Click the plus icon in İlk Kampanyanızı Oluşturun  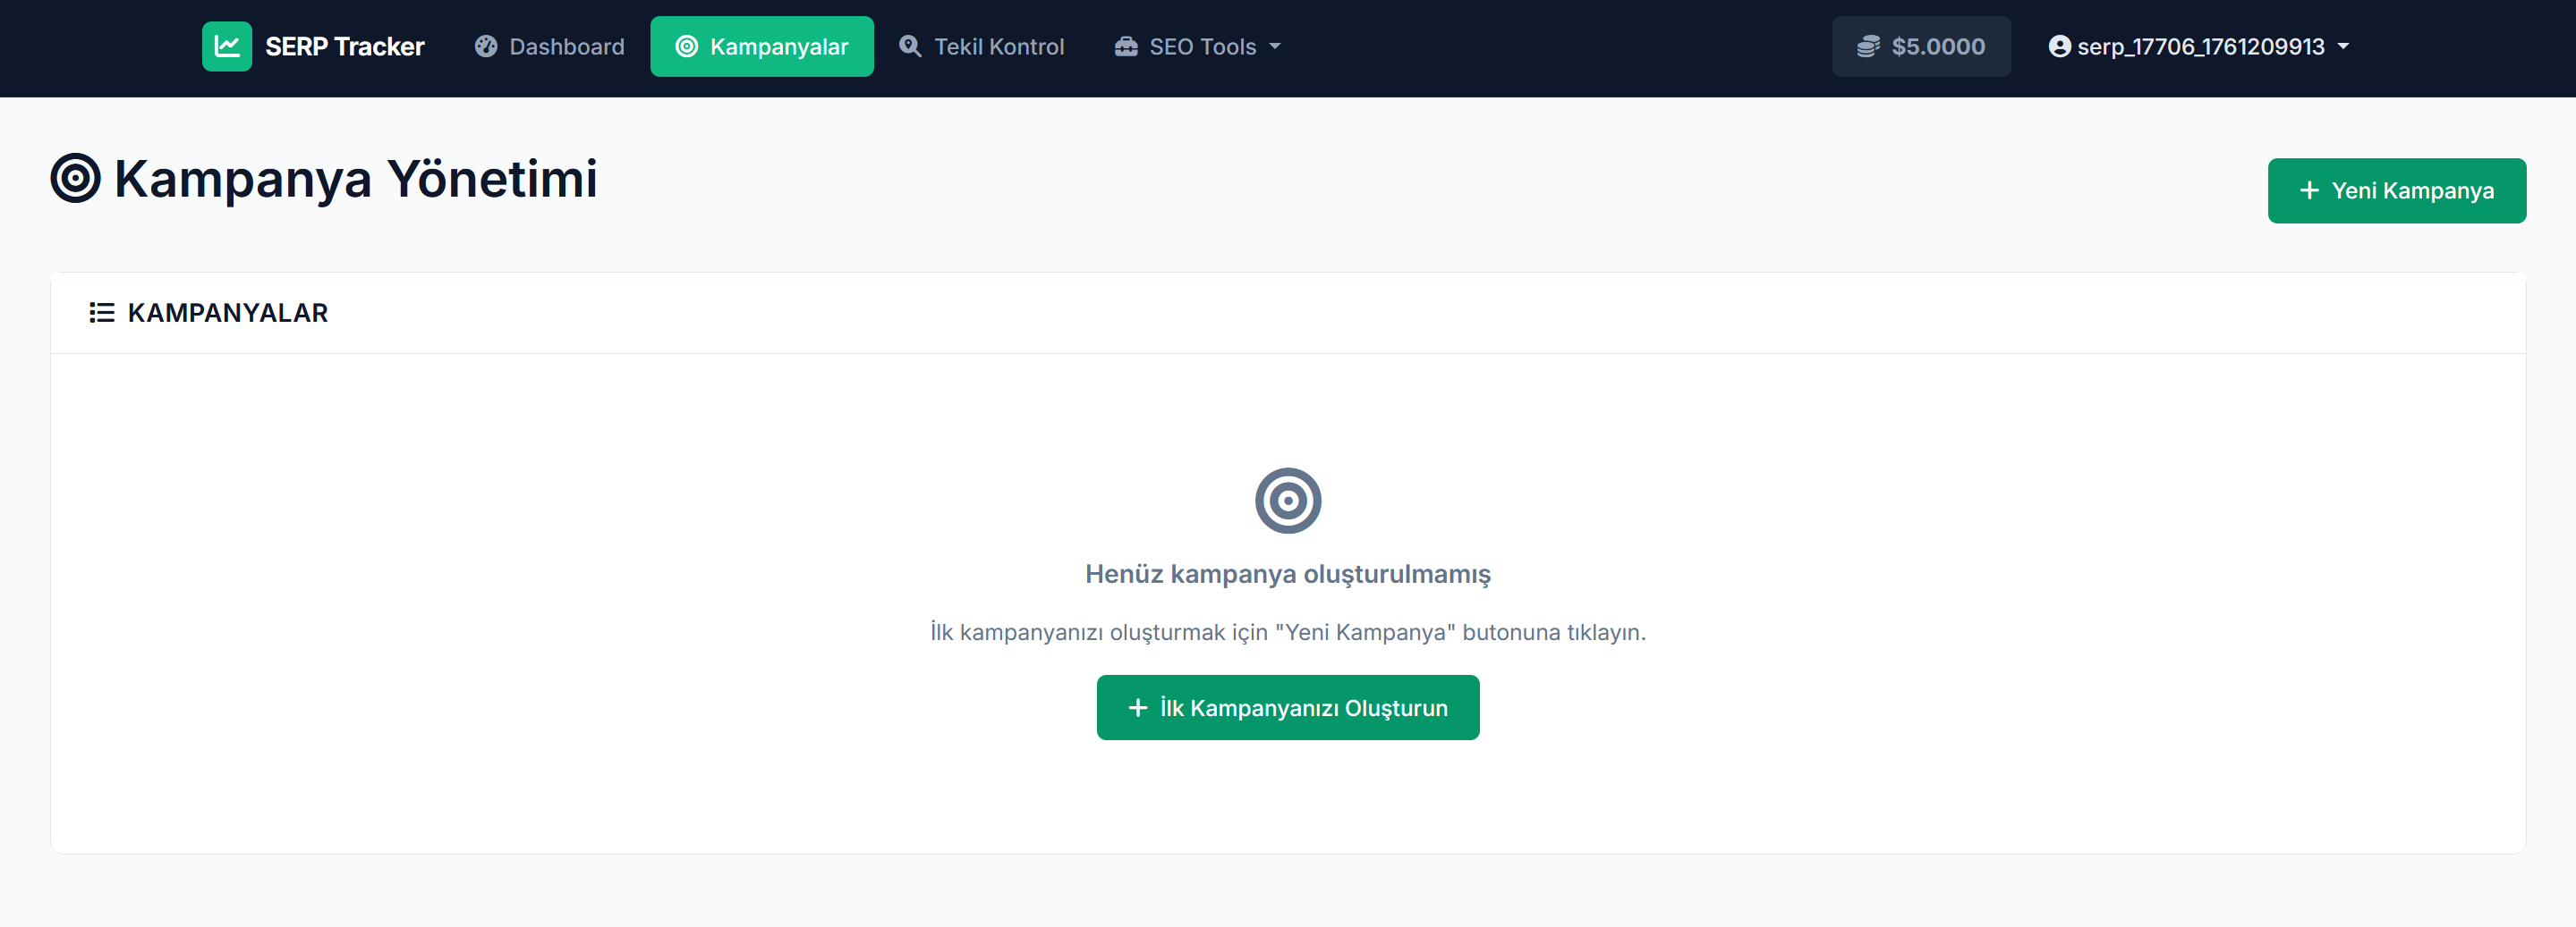pos(1137,708)
